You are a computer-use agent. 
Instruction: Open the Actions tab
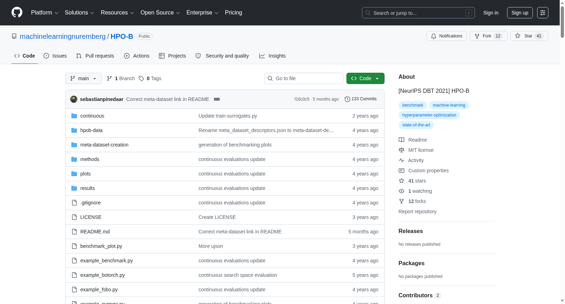pyautogui.click(x=137, y=56)
